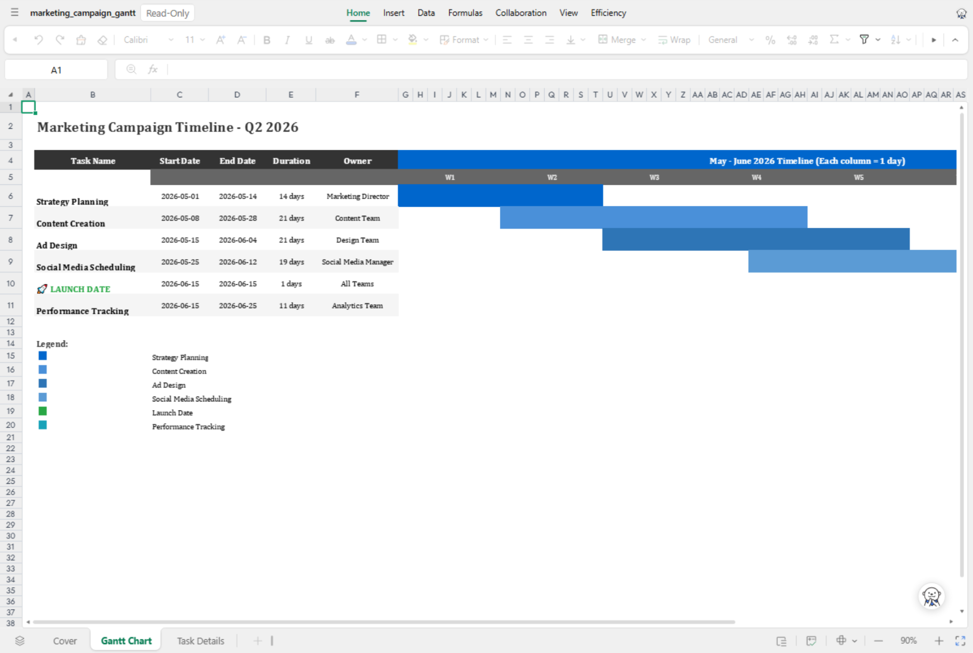Viewport: 973px width, 653px height.
Task: Expand the fill color dropdown arrow
Action: pos(426,40)
